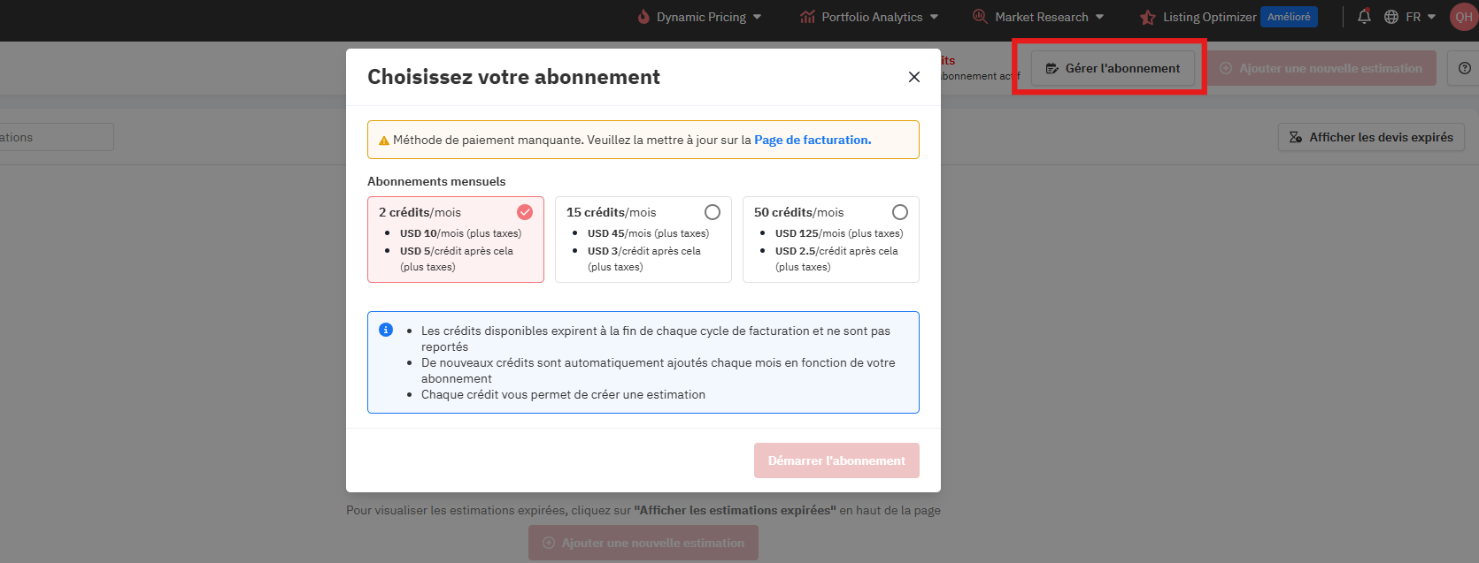1479x563 pixels.
Task: Click Démarrer l'abonnement button
Action: (836, 460)
